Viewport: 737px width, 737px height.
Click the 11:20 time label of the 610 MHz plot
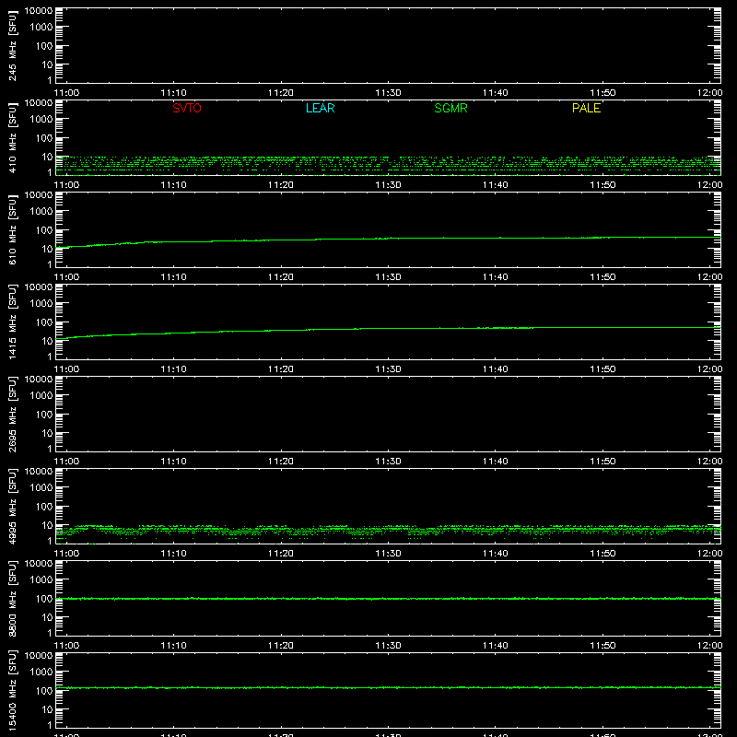pos(281,277)
